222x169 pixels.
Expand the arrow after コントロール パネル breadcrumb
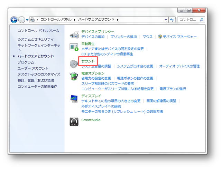coord(75,20)
